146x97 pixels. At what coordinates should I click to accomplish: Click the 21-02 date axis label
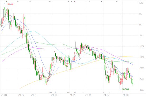click(x=21, y=95)
